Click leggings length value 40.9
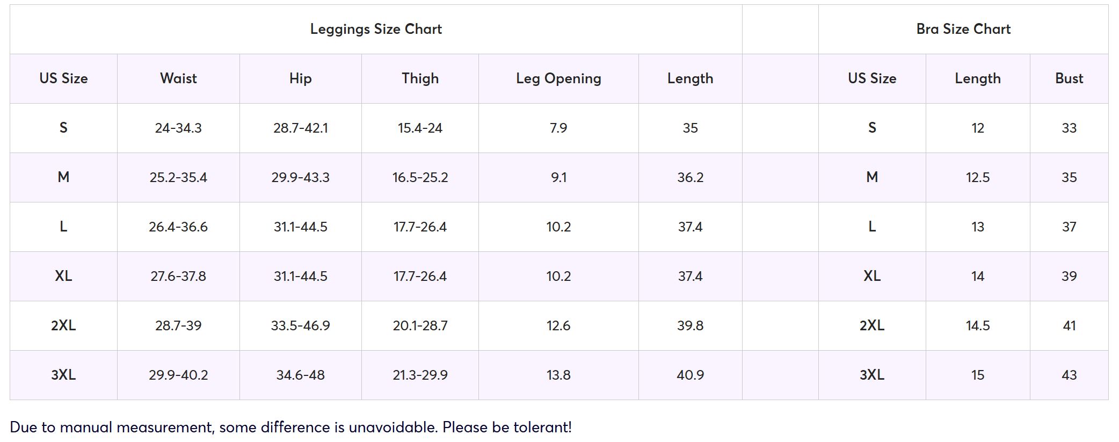Image resolution: width=1119 pixels, height=442 pixels. (690, 375)
